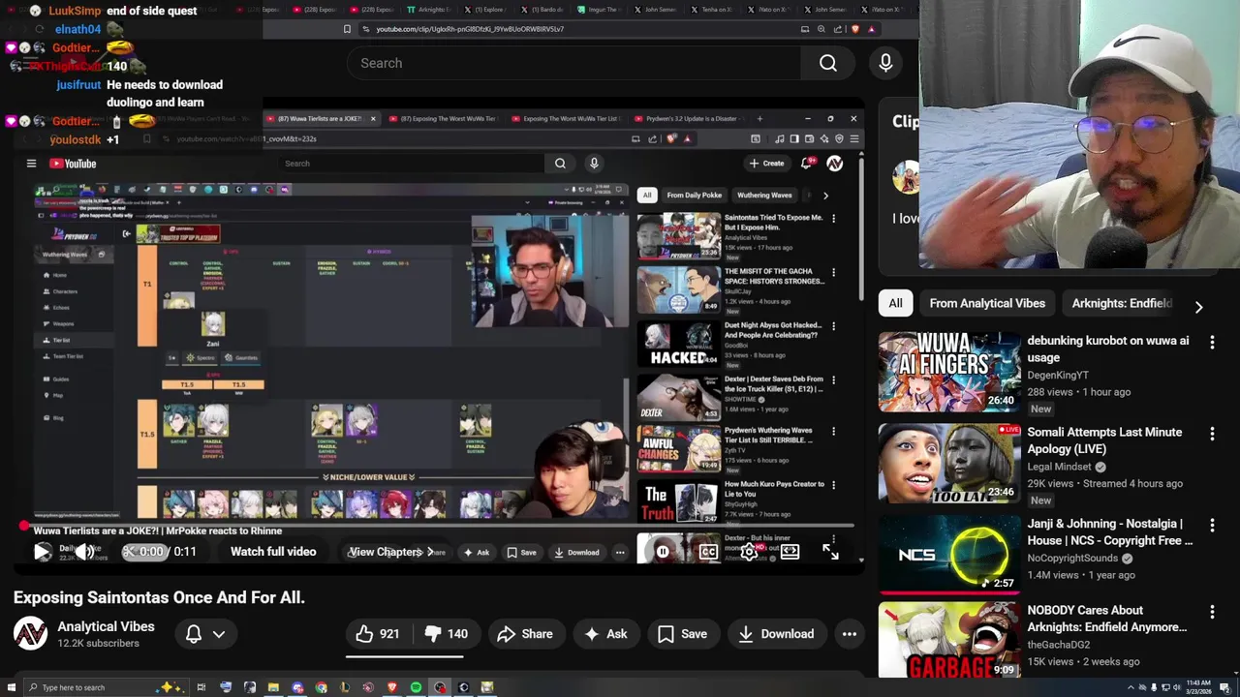Screen dimensions: 1240x697
Task: Click the red scrubber dot on progress bar
Action: (x=23, y=527)
